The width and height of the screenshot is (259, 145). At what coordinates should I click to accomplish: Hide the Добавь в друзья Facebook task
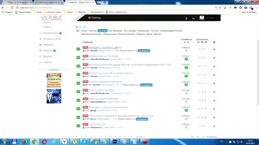click(214, 58)
